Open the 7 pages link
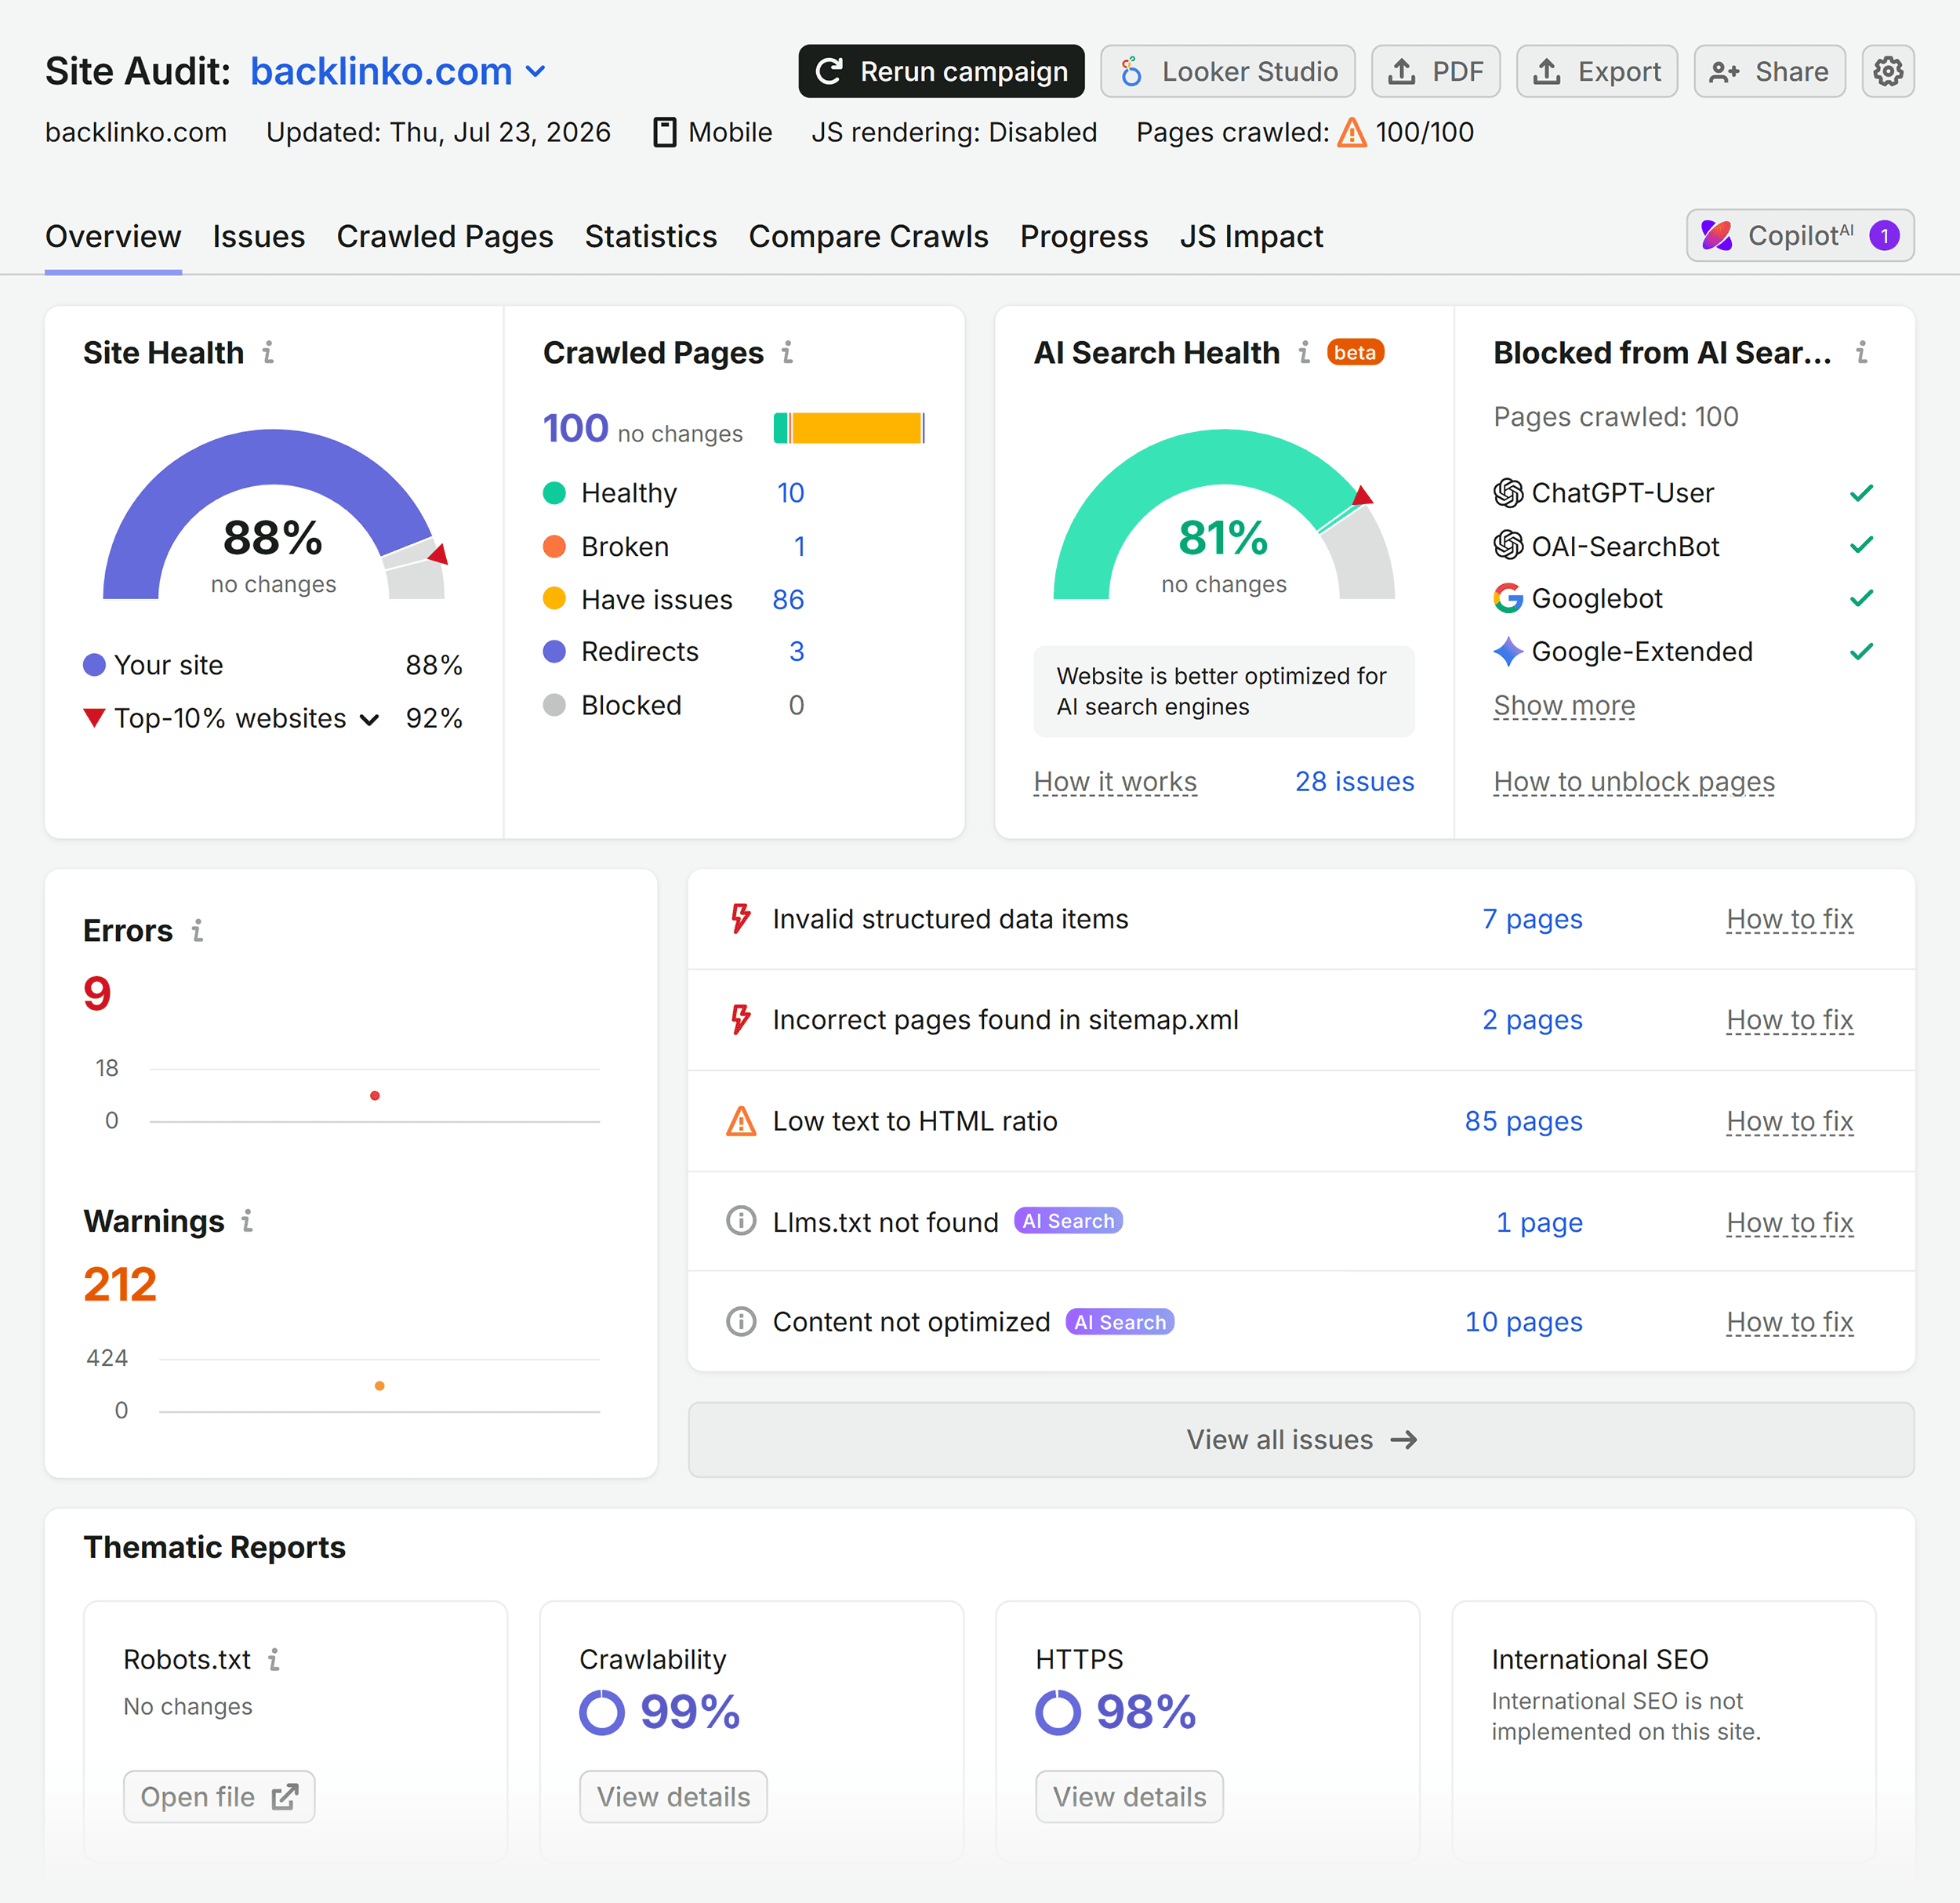This screenshot has height=1903, width=1960. coord(1532,918)
